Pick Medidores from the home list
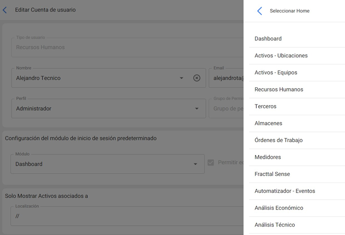 (268, 157)
